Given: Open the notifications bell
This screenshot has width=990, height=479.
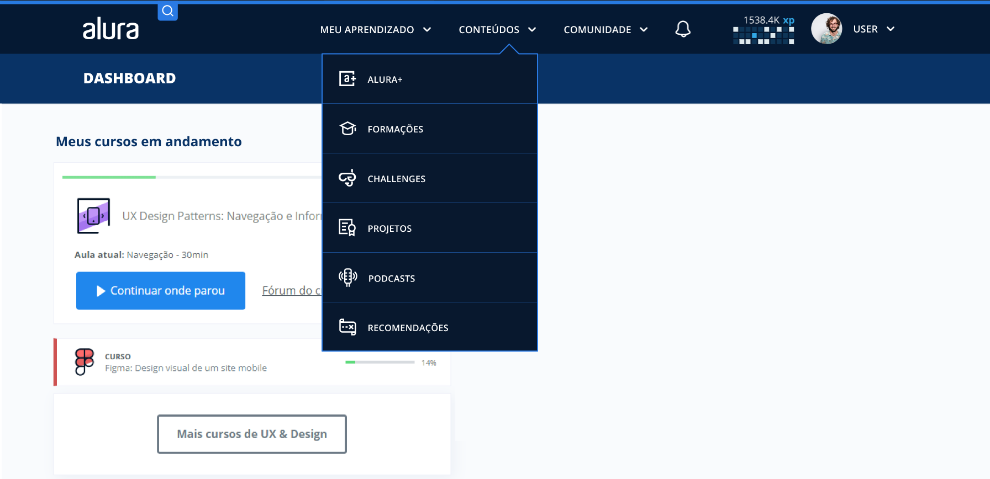Looking at the screenshot, I should point(683,29).
